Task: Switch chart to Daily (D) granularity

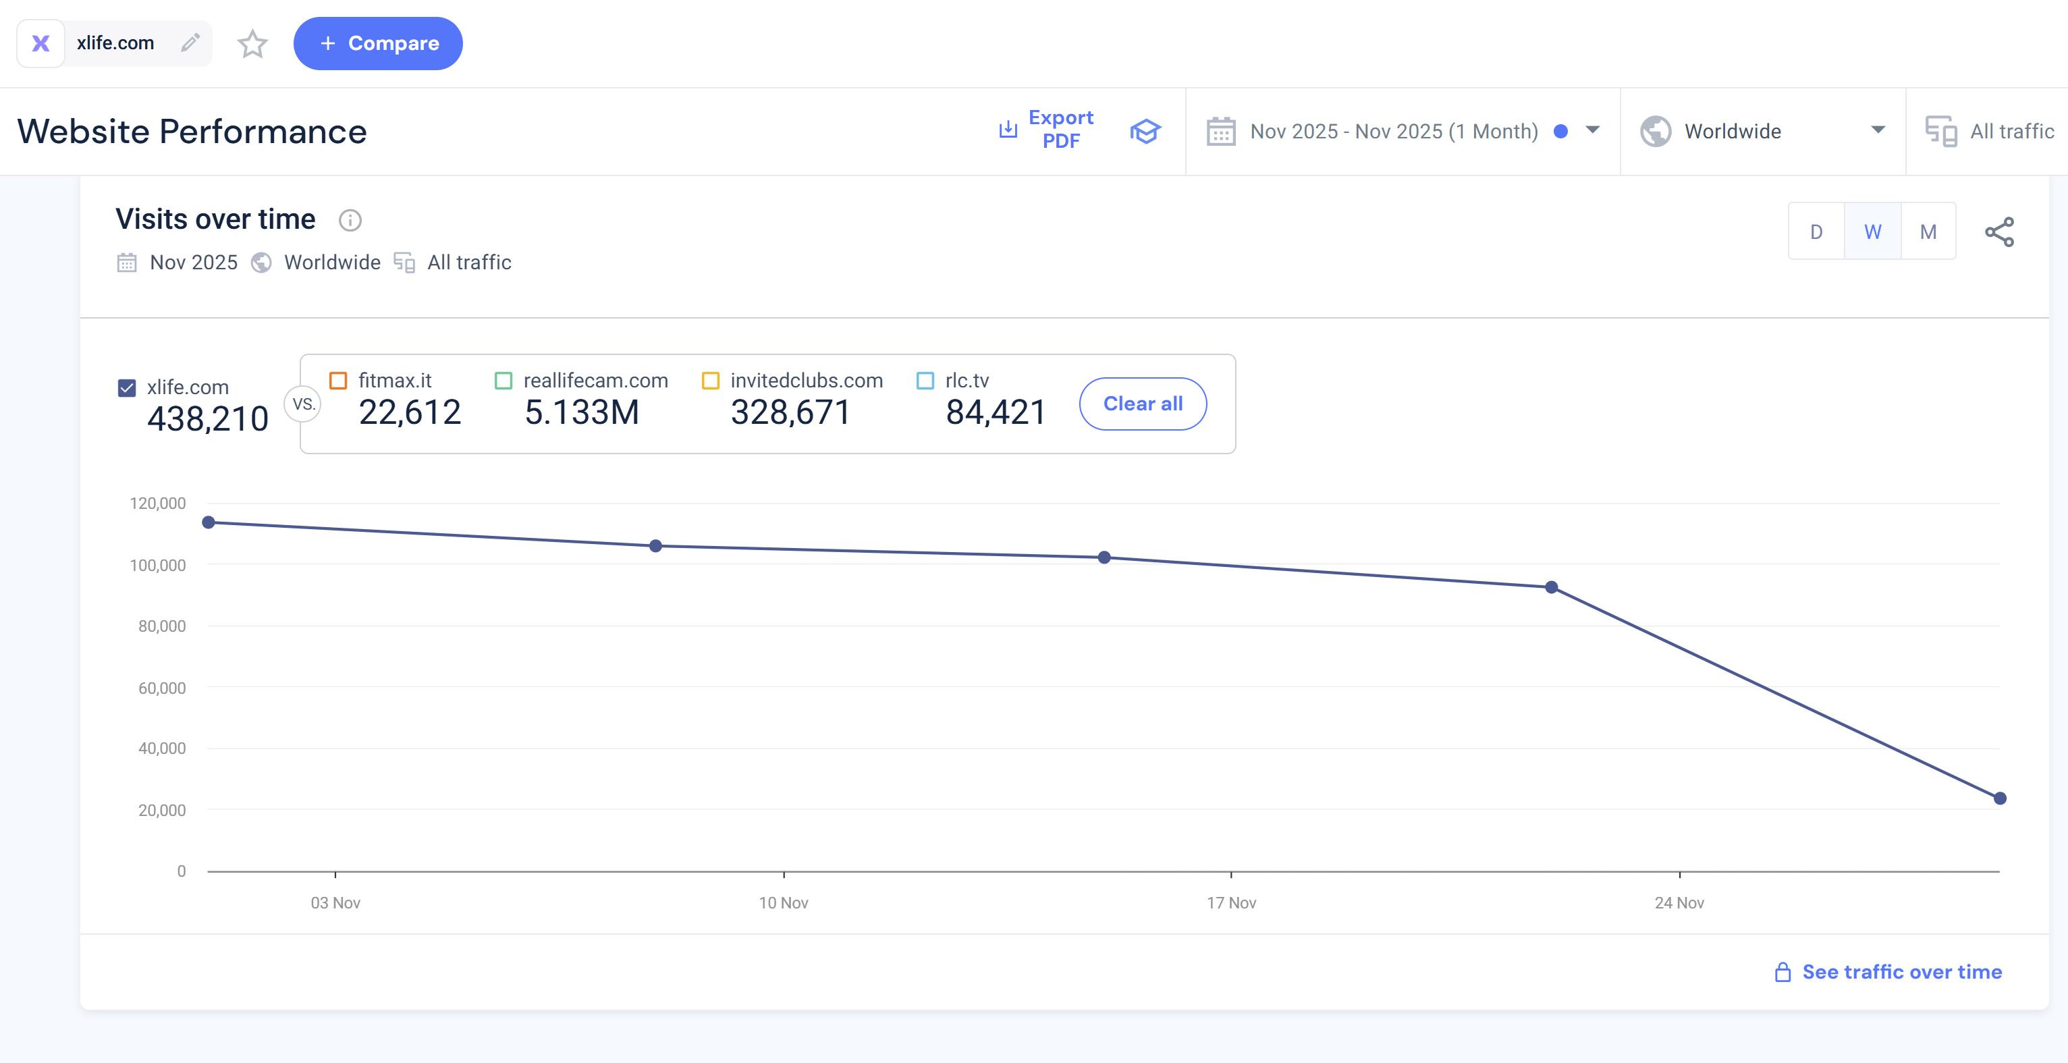Action: (x=1816, y=232)
